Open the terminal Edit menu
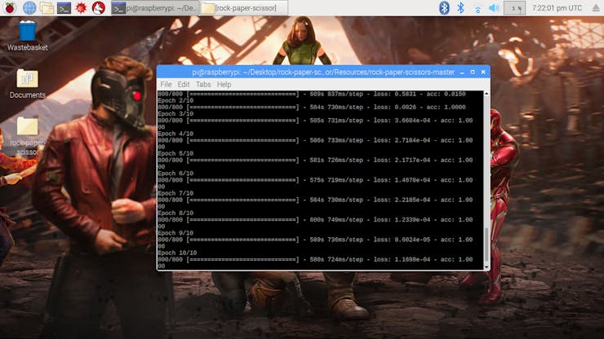604x339 pixels. (184, 84)
